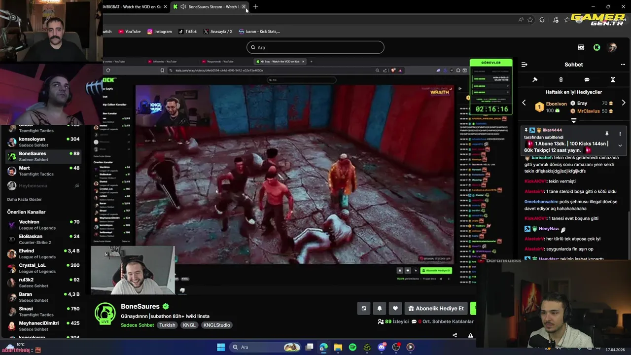This screenshot has height=355, width=631.
Task: Open File Explorer from the taskbar
Action: click(338, 347)
